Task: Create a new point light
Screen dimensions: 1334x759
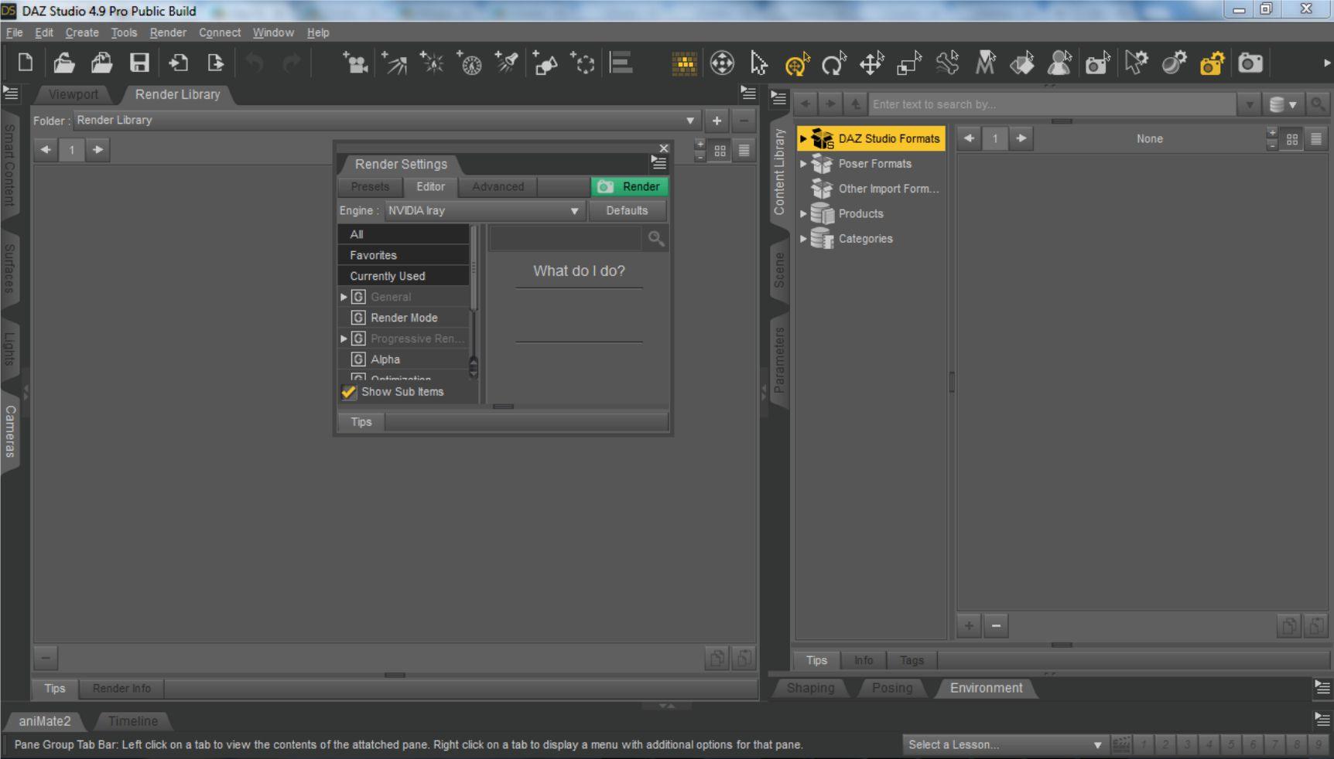Action: (x=432, y=63)
